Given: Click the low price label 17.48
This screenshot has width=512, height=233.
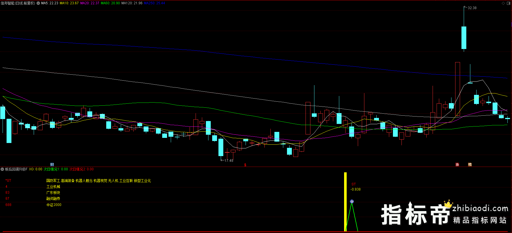Looking at the screenshot, I should pos(229,161).
